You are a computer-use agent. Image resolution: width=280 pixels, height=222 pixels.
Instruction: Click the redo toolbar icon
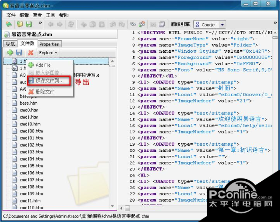(x=122, y=24)
